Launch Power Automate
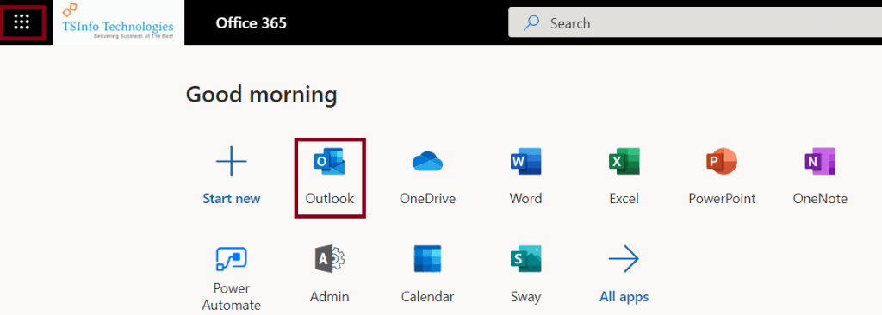Viewport: 882px width, 315px height. pos(232,279)
